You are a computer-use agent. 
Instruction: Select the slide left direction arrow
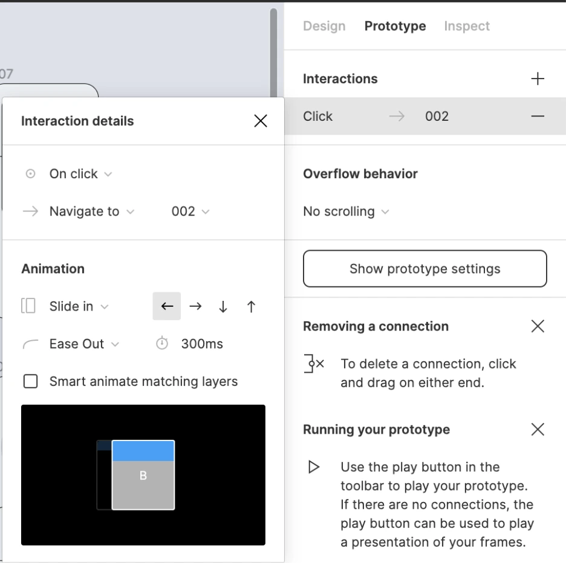[167, 306]
